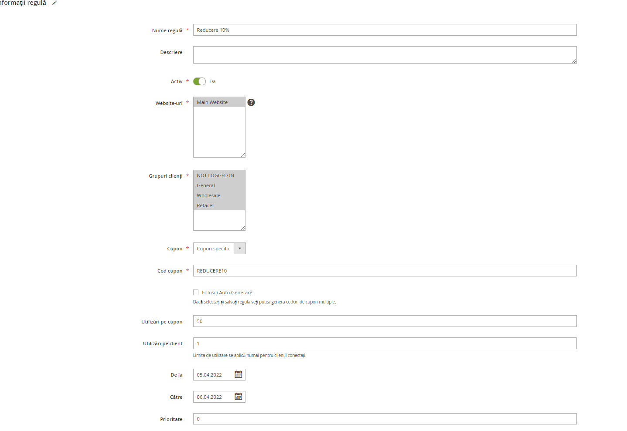The width and height of the screenshot is (627, 431).
Task: Open the Cupon dropdown
Action: pos(219,249)
